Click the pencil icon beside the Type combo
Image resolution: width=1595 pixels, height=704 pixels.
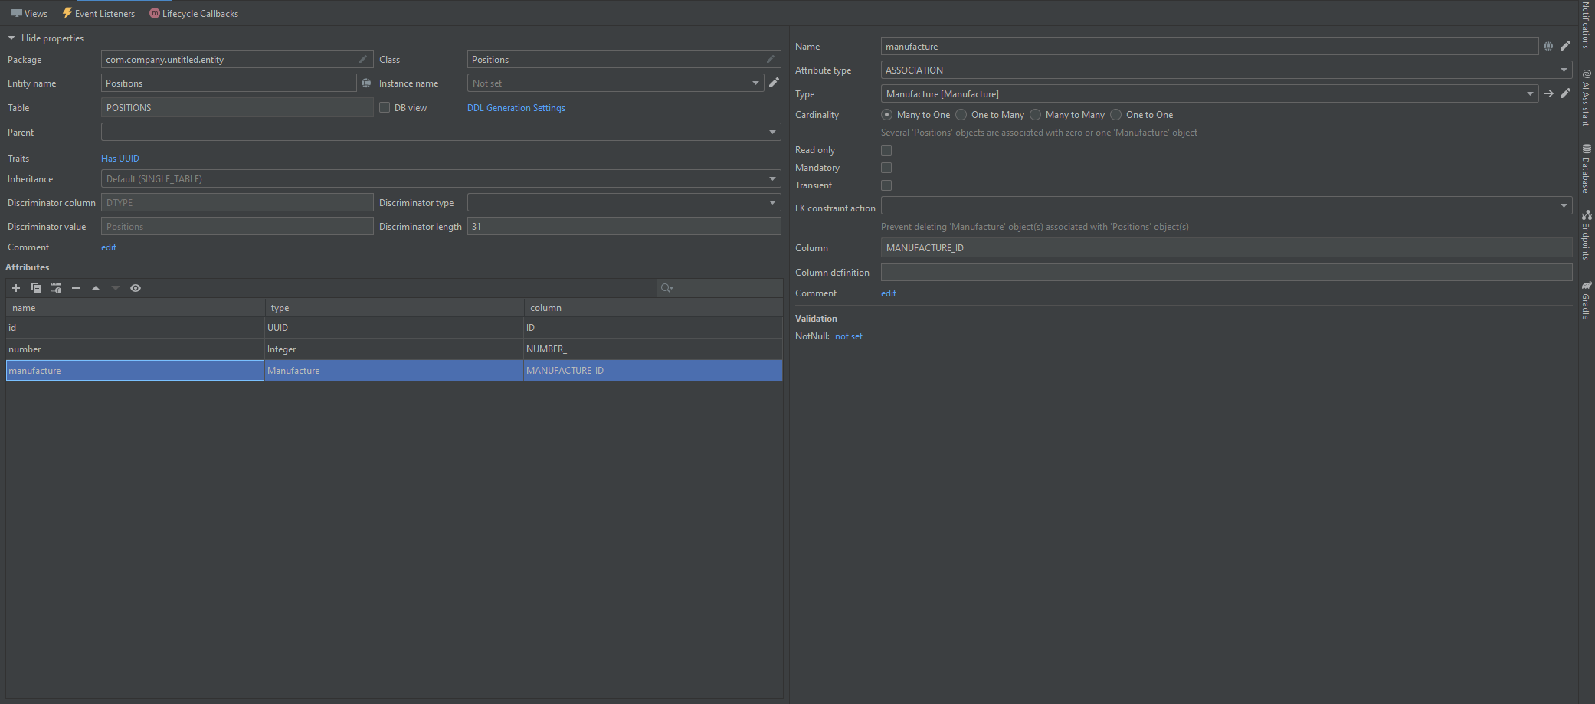[x=1565, y=93]
